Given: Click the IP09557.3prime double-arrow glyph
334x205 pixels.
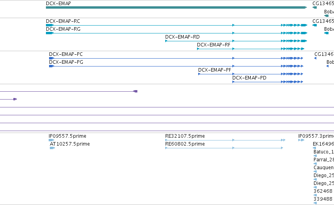Looking at the screenshot, I should (301, 140).
